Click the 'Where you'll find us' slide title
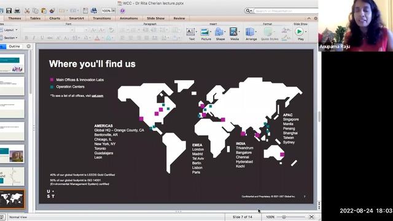The height and width of the screenshot is (221, 393). click(x=92, y=64)
